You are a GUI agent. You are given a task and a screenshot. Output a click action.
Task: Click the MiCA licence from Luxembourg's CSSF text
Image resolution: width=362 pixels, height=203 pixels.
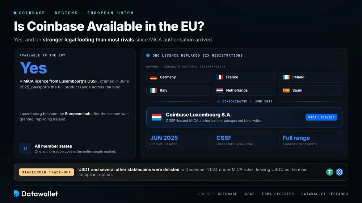60,81
